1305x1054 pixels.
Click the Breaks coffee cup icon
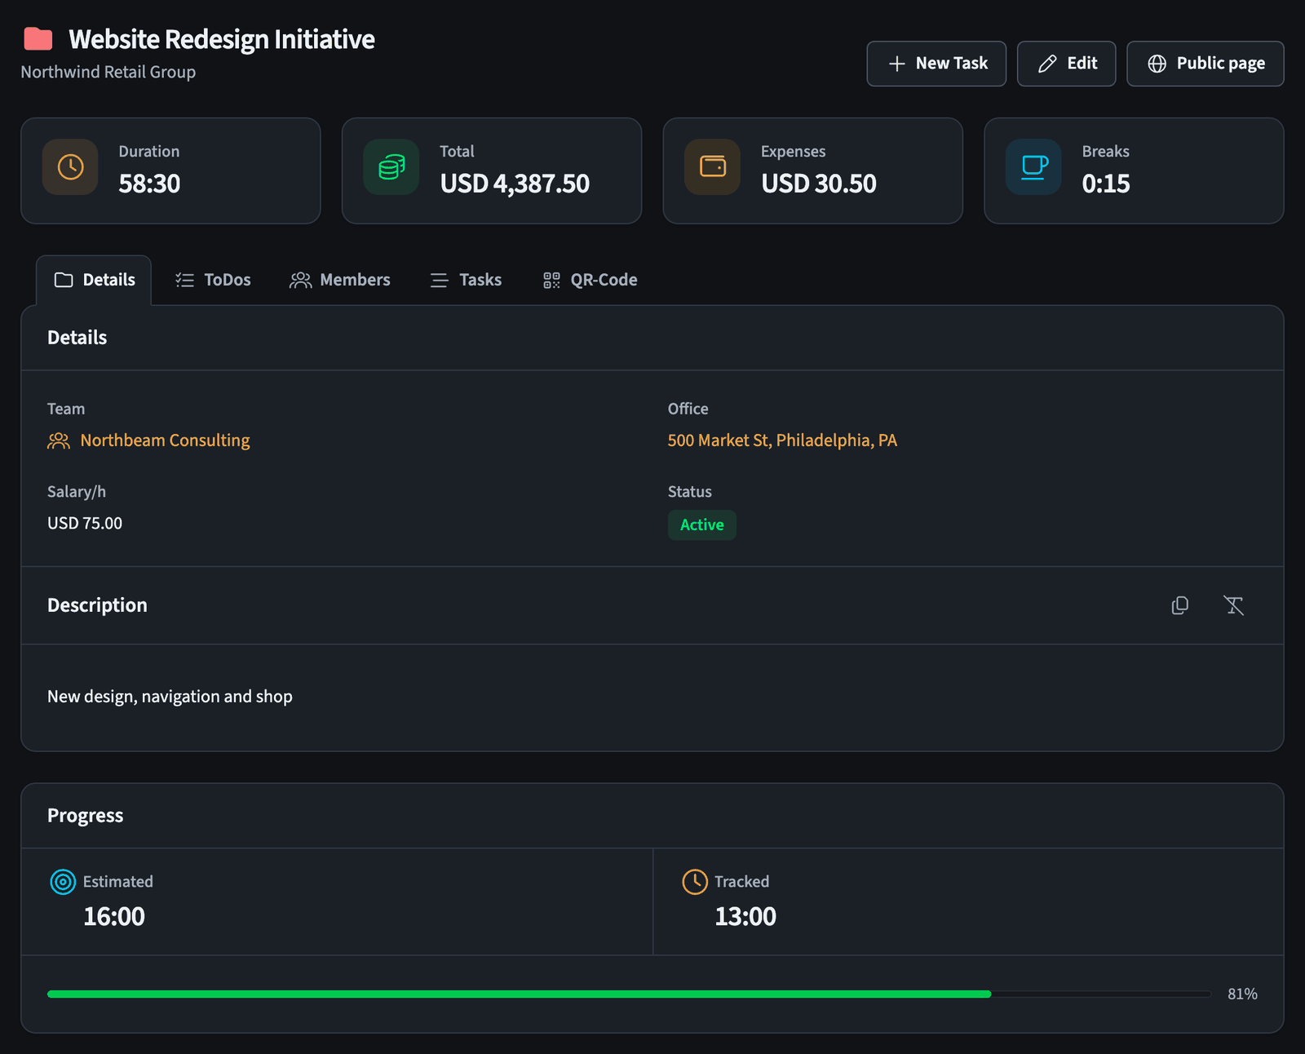click(x=1034, y=167)
